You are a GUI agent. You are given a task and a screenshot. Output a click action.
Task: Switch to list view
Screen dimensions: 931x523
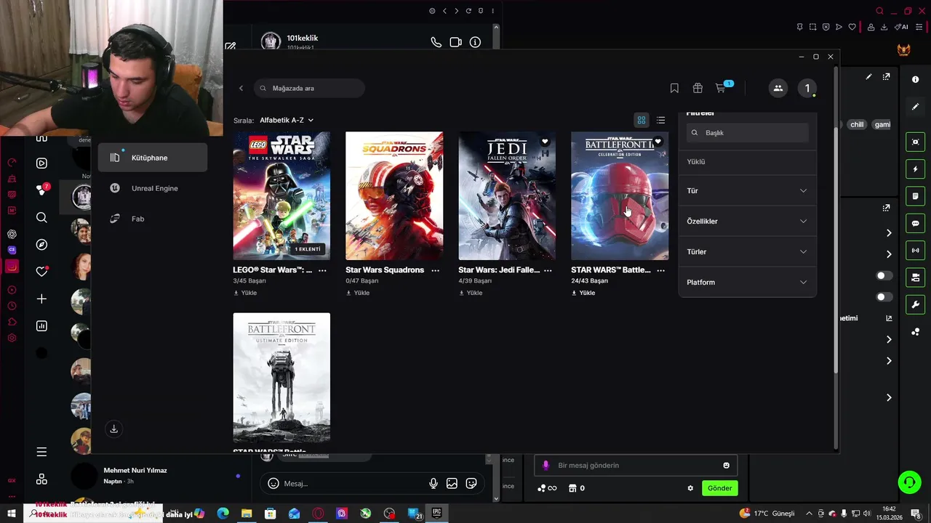pos(660,120)
